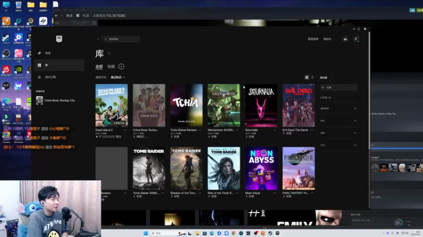Open FINAL FANTASY VII cover

[298, 168]
